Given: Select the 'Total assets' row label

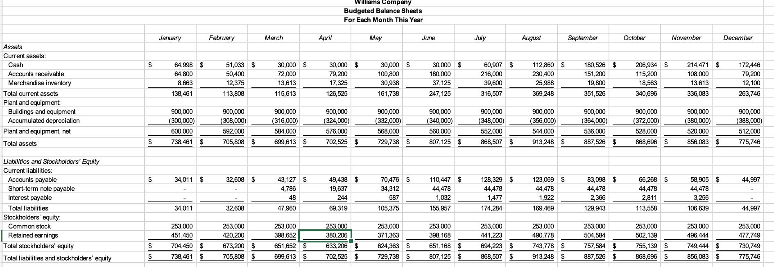Looking at the screenshot, I should click(20, 143).
